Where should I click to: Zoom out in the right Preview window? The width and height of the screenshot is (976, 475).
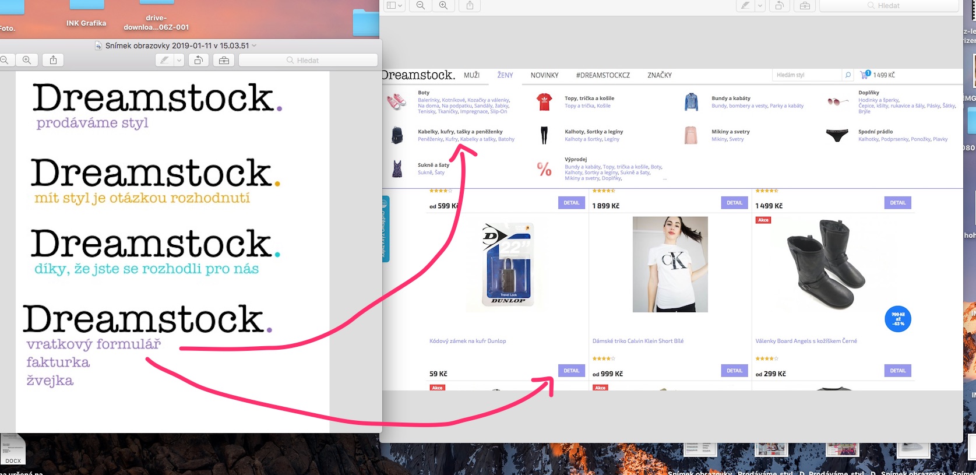[x=421, y=5]
